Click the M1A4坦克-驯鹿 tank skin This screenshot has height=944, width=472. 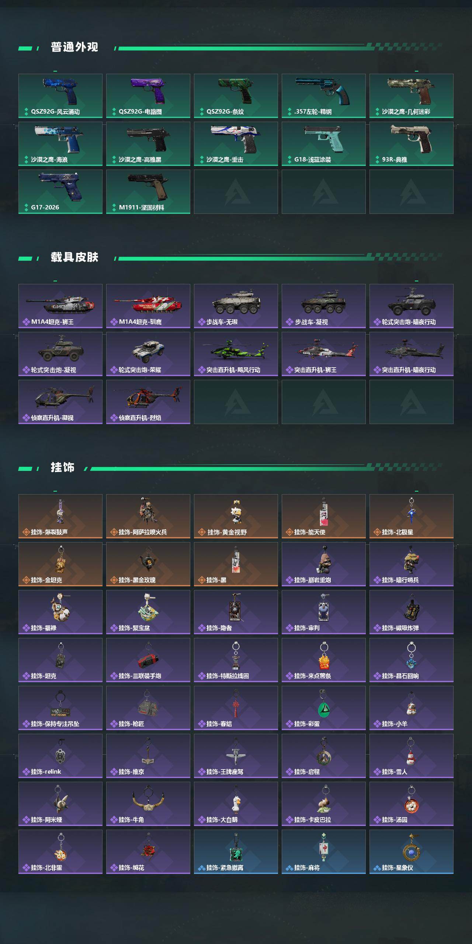pyautogui.click(x=148, y=306)
